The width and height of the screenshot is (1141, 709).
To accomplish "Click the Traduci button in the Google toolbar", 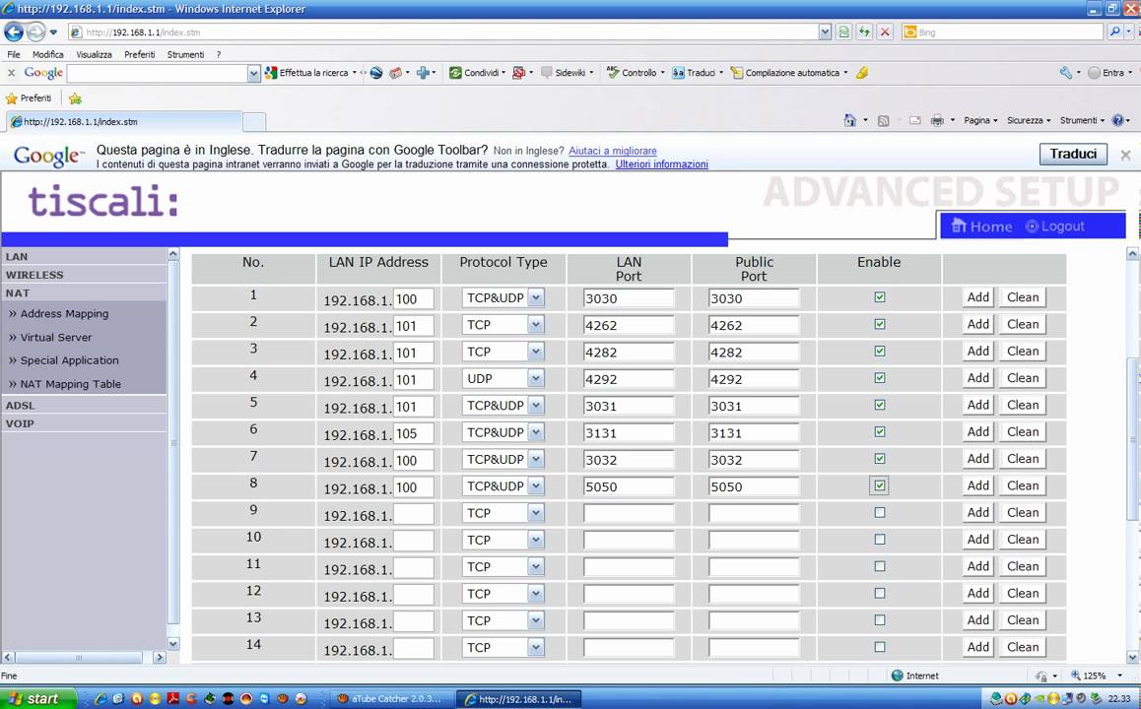I will 697,73.
